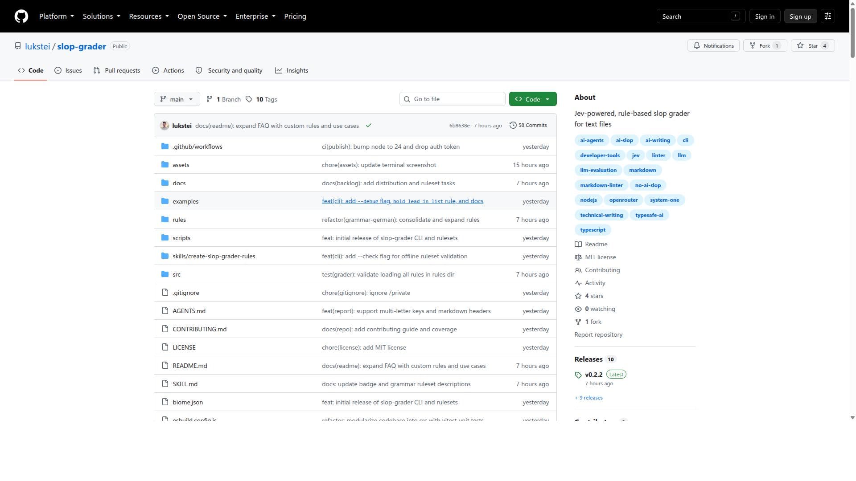Click the repository icon before lukstei
Image resolution: width=856 pixels, height=481 pixels.
(x=18, y=46)
